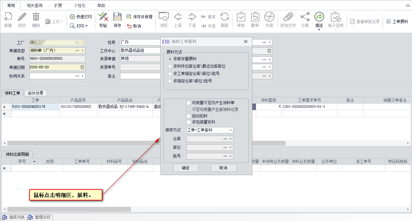Switch to 扩展 ribbon tab
Screen dimensions: 412x221
58,5
